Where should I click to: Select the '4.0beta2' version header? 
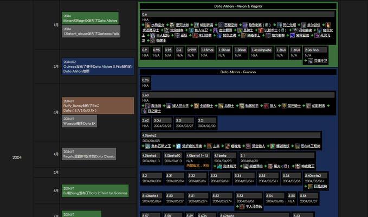(x=231, y=136)
